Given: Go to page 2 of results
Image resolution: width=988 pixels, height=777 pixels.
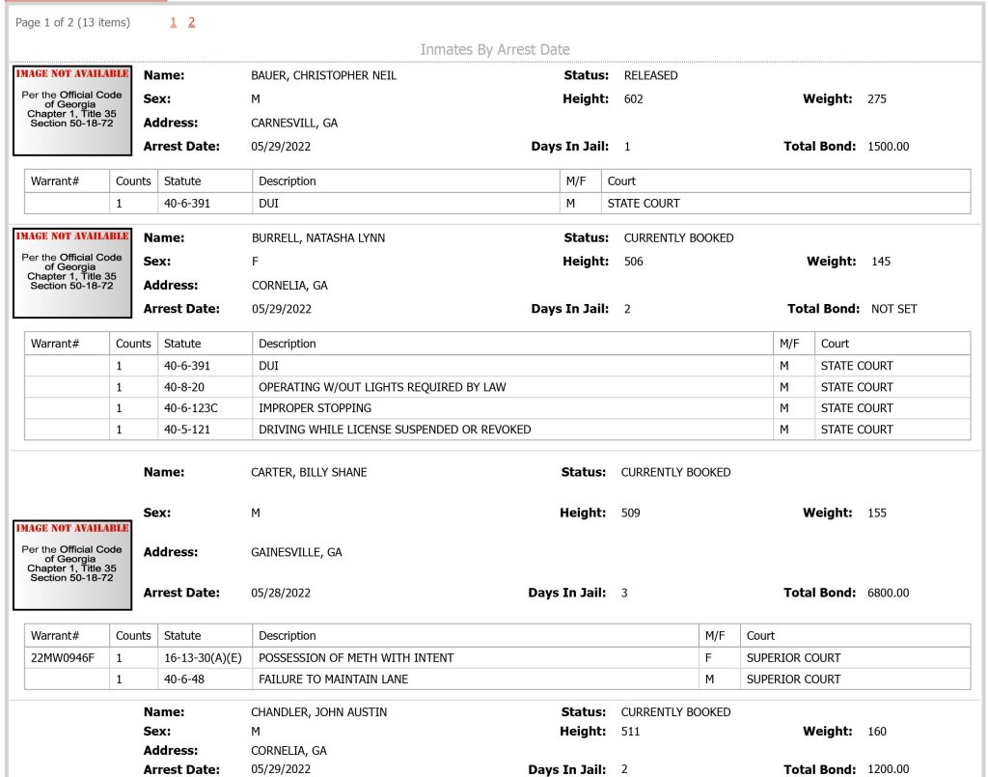Looking at the screenshot, I should point(192,23).
